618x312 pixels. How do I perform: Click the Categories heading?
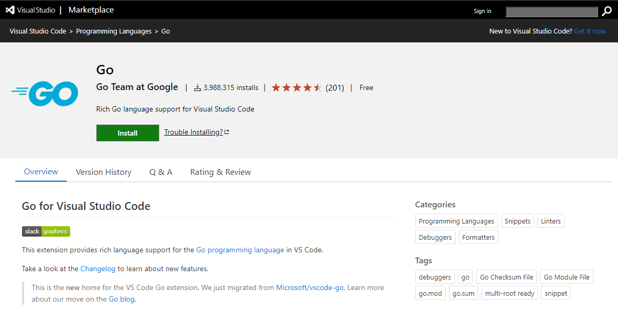point(435,205)
